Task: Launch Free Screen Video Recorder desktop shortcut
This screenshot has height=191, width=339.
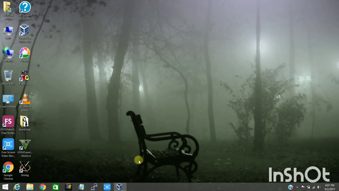Action: (8, 148)
